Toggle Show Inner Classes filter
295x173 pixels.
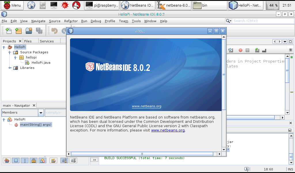(43, 161)
